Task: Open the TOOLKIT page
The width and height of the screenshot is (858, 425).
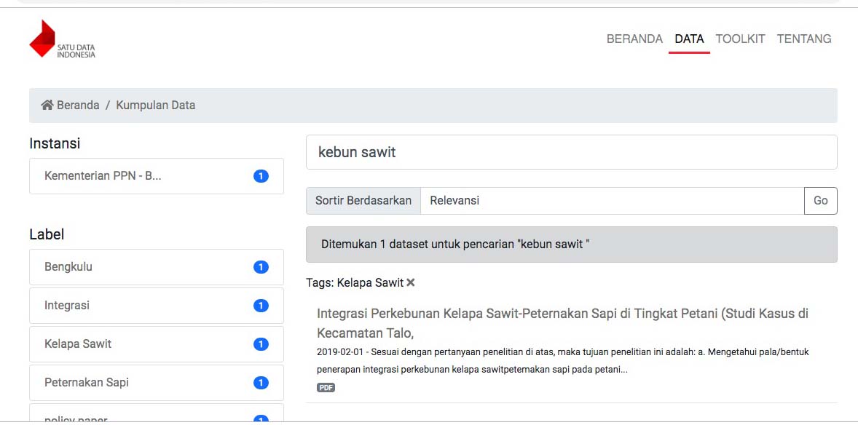Action: coord(740,39)
